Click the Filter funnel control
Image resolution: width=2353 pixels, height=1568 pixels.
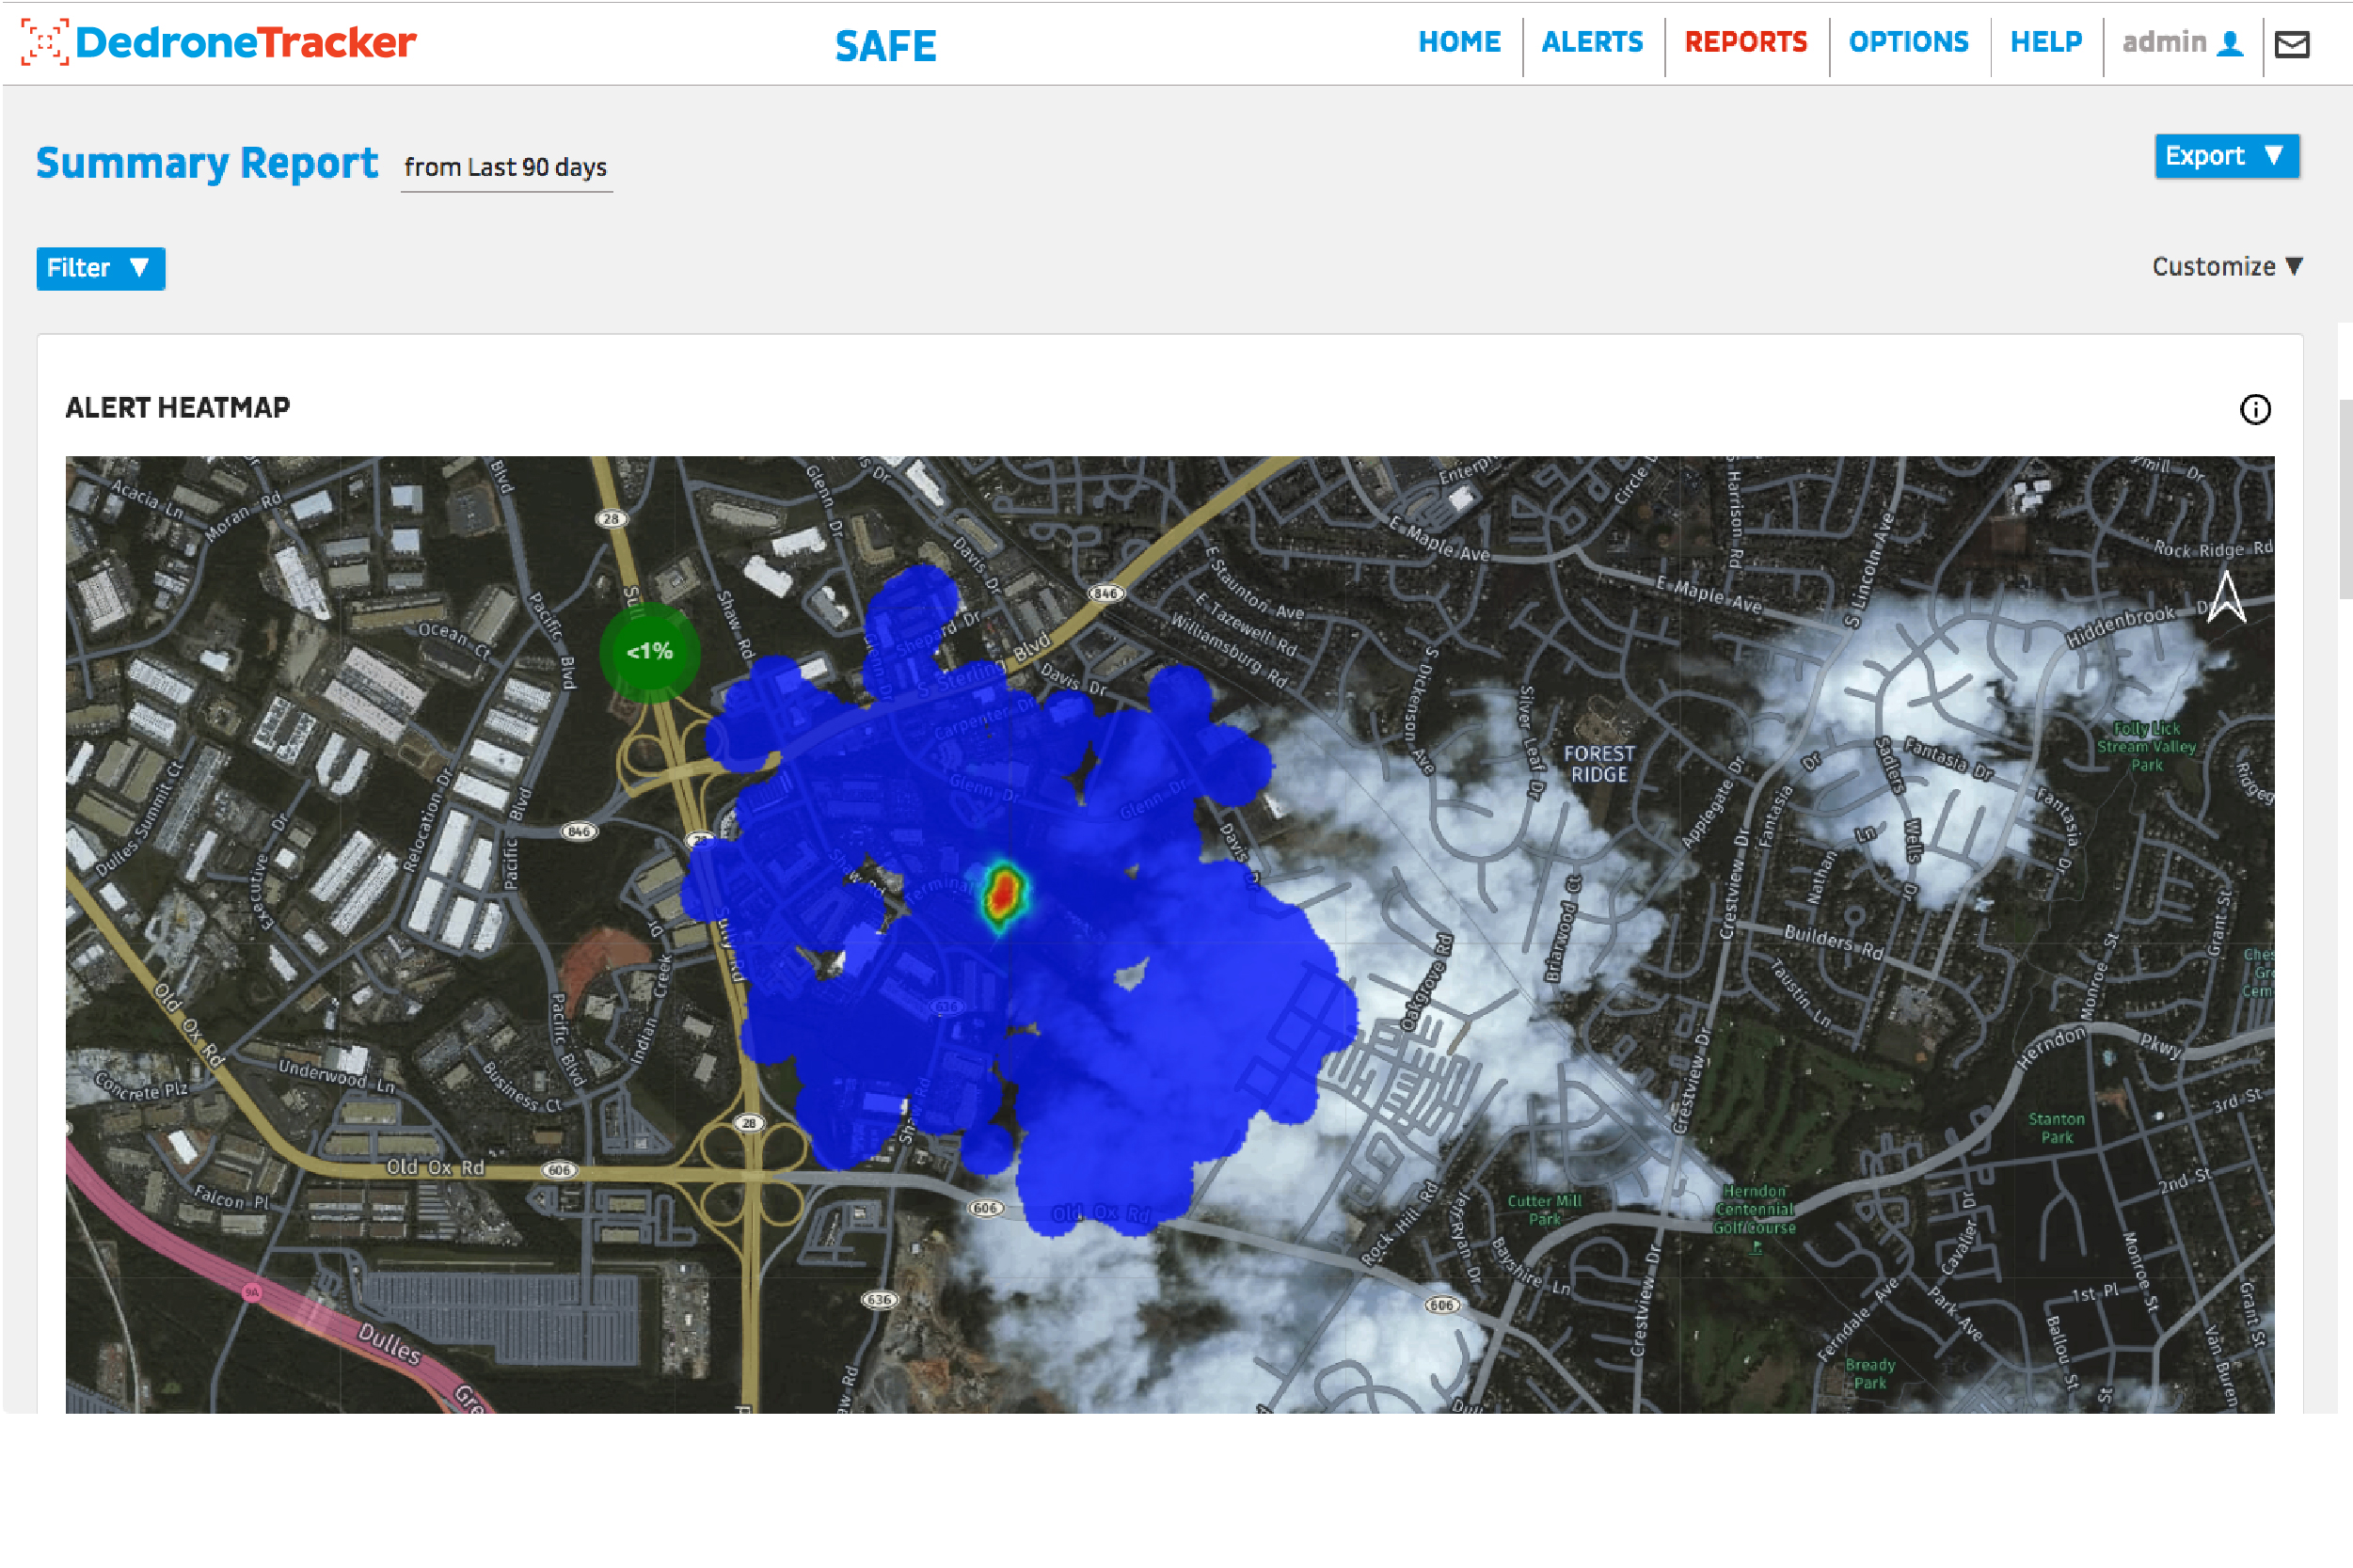point(100,268)
